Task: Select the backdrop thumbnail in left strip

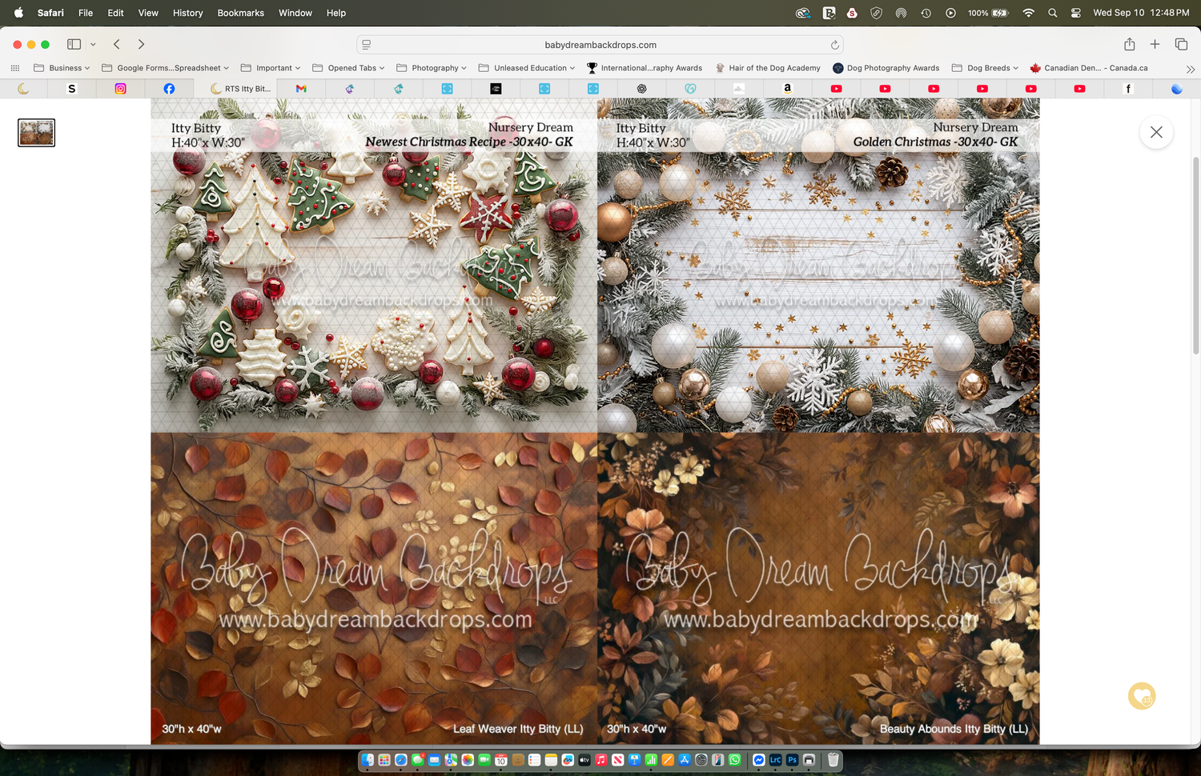Action: [36, 133]
